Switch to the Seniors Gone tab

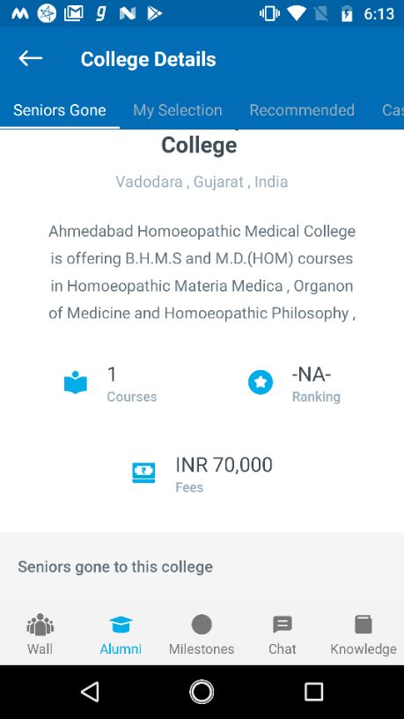coord(60,110)
